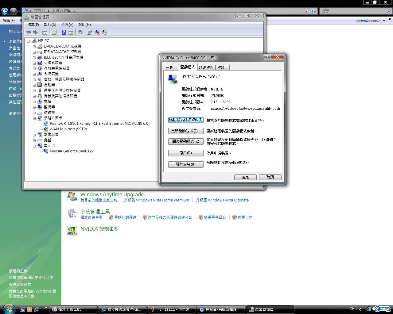Click the uninstall device toolbar icon
This screenshot has width=393, height=314.
click(97, 32)
